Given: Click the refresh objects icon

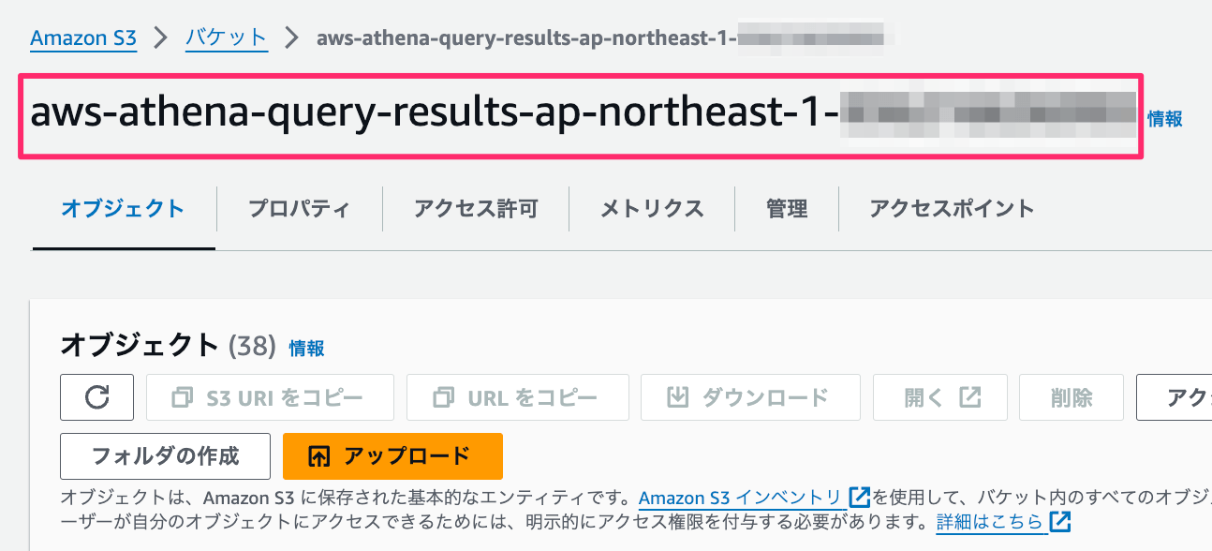Looking at the screenshot, I should (x=97, y=397).
